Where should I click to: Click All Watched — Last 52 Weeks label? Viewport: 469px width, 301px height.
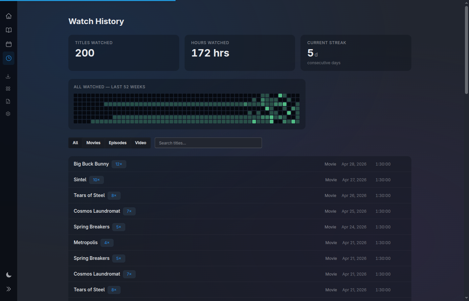pyautogui.click(x=110, y=87)
